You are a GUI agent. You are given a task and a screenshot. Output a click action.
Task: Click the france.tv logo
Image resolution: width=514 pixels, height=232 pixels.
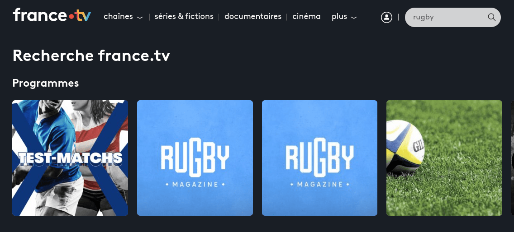coord(52,15)
